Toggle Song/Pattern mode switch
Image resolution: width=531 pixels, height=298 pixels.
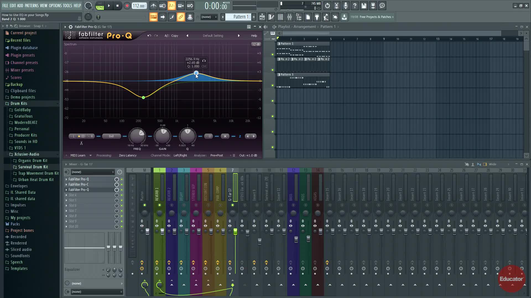(x=100, y=6)
